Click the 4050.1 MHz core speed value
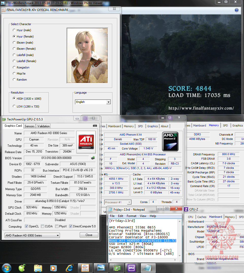 (x=116, y=179)
